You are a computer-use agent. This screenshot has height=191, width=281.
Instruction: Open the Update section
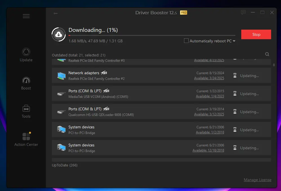pyautogui.click(x=26, y=55)
